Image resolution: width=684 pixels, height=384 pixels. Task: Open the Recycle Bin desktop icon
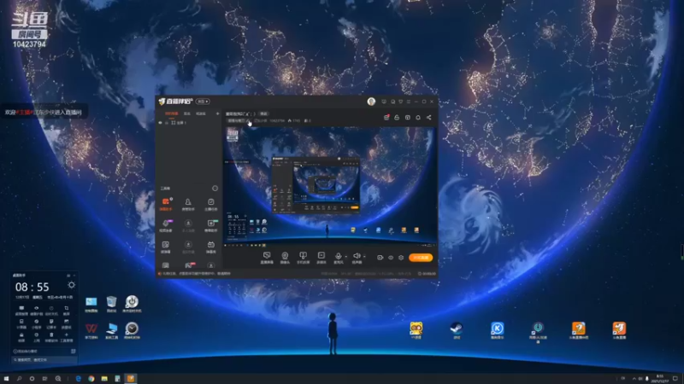click(x=112, y=304)
